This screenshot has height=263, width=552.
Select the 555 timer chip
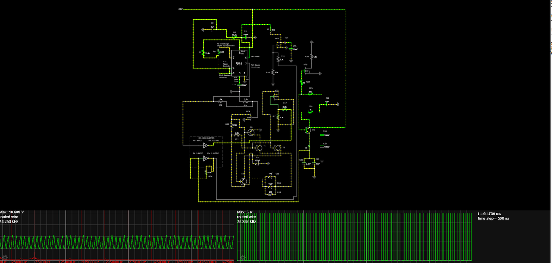[x=239, y=63]
